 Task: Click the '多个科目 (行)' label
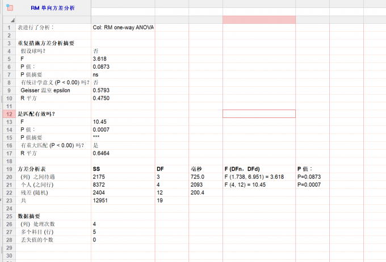click(x=37, y=233)
